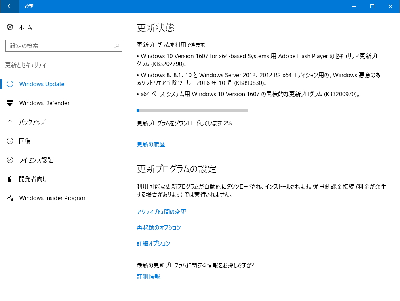Image resolution: width=400 pixels, height=301 pixels.
Task: Select the Windows Update sync icon
Action: click(10, 84)
